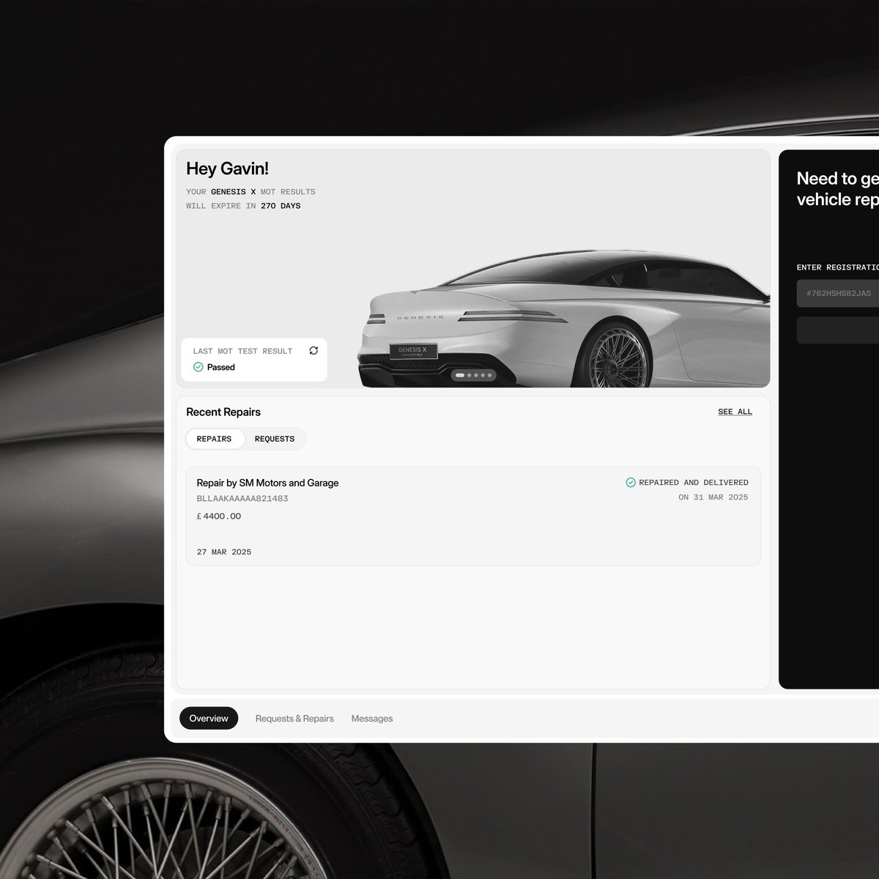879x879 pixels.
Task: Click the green Passed check icon
Action: coord(198,367)
